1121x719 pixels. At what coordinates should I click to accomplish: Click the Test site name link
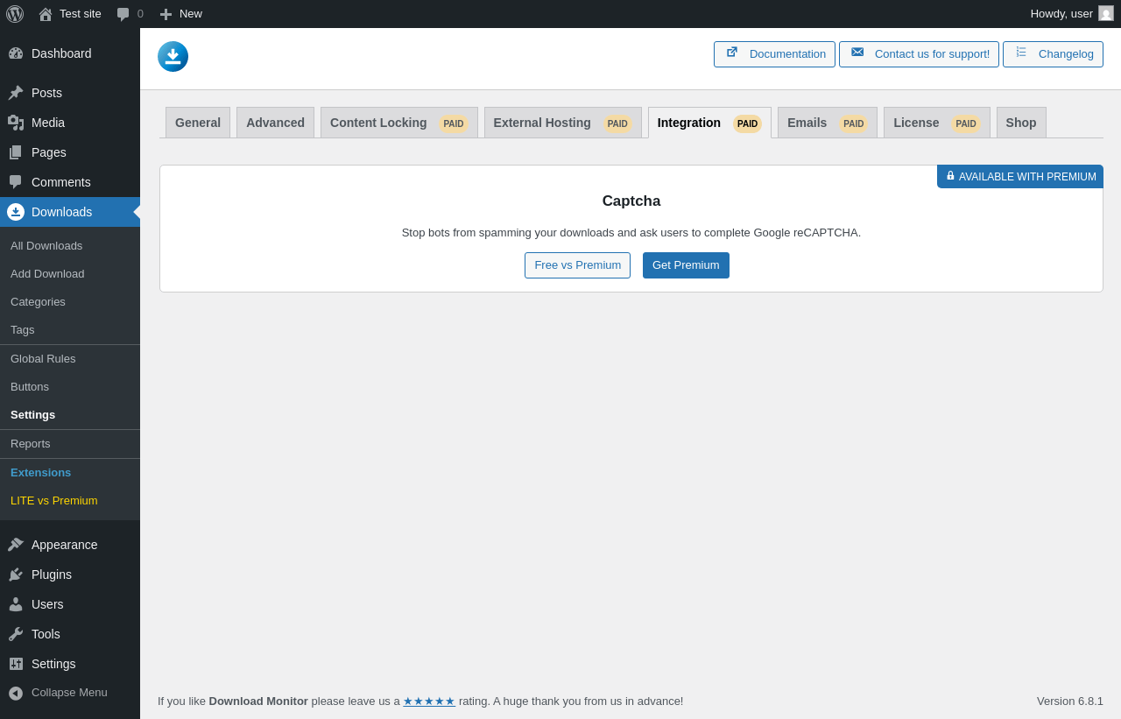click(x=81, y=14)
